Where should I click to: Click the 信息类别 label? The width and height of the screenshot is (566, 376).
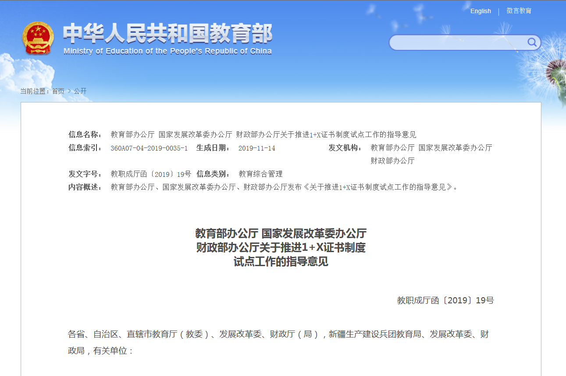[x=213, y=174]
